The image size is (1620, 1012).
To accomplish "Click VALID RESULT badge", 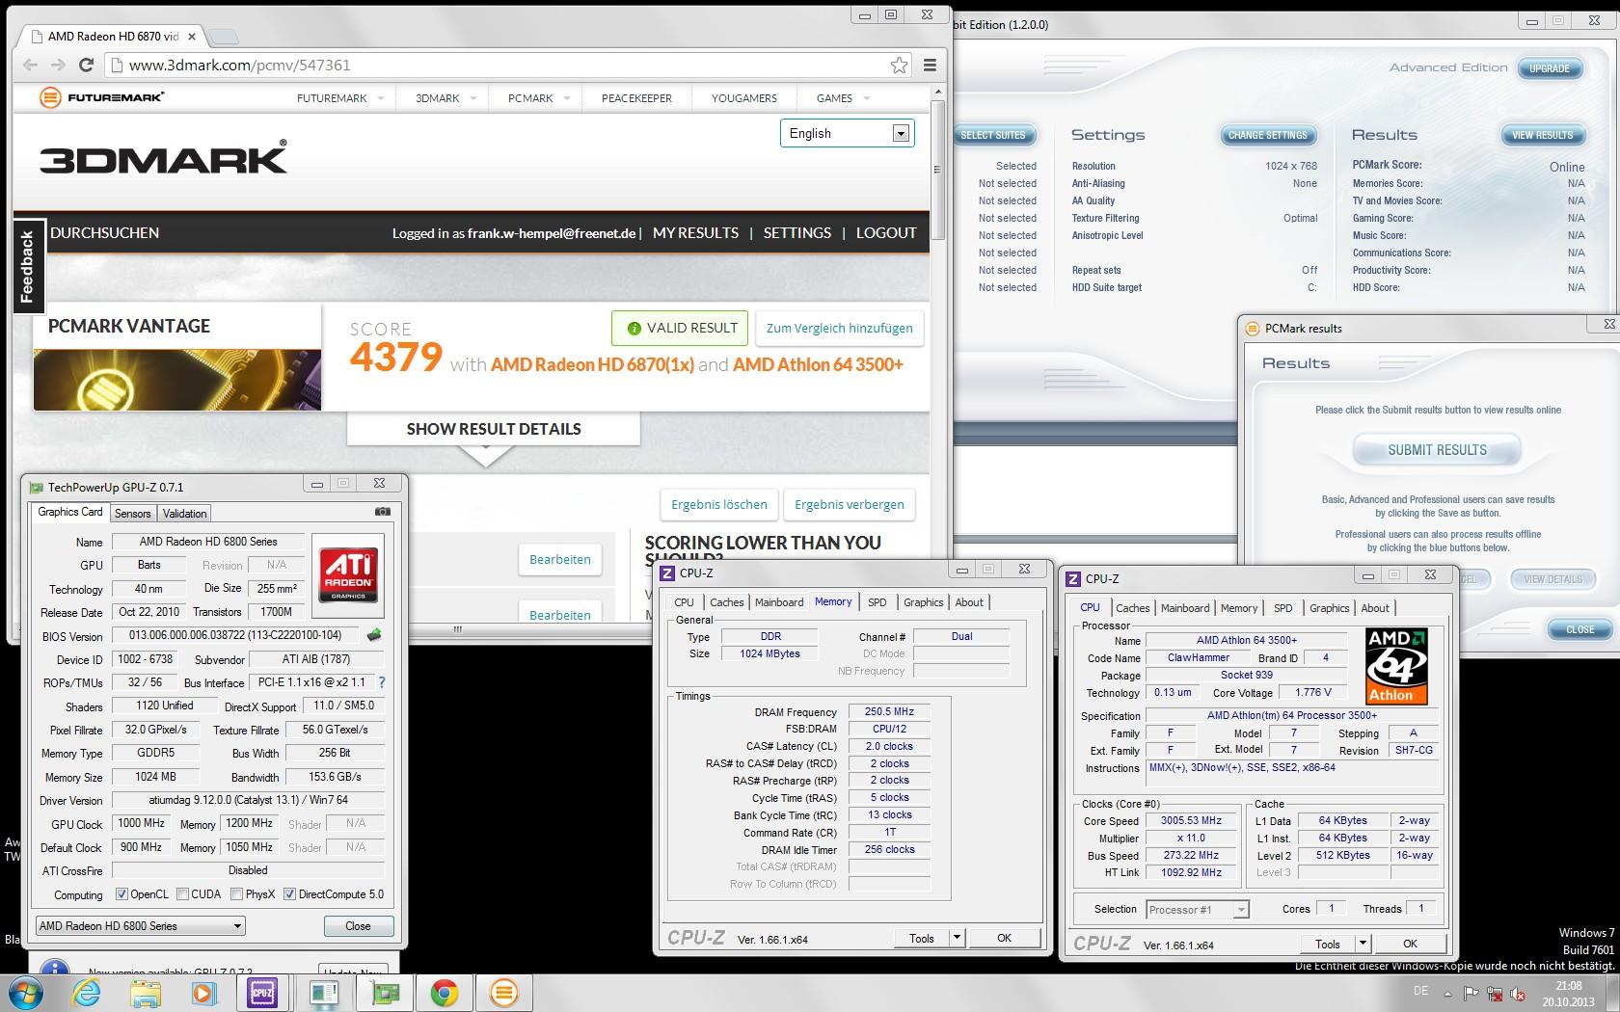I will (682, 328).
